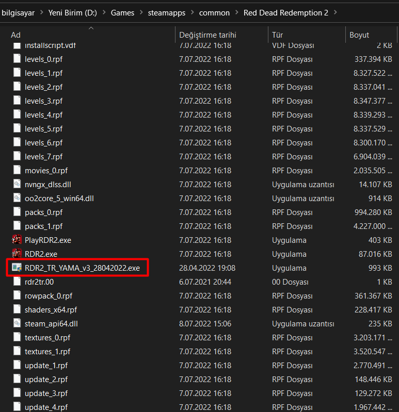Click the nvngx_dlss.dll file name
Image resolution: width=399 pixels, height=412 pixels.
coord(48,185)
